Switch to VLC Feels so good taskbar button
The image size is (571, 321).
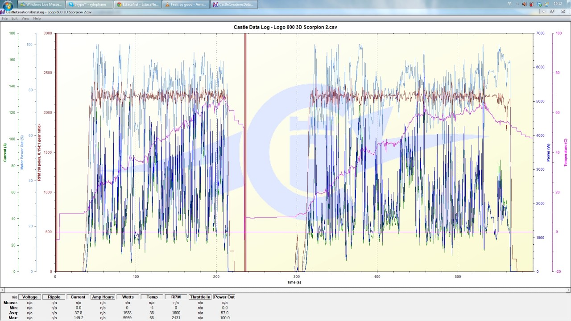tap(185, 4)
